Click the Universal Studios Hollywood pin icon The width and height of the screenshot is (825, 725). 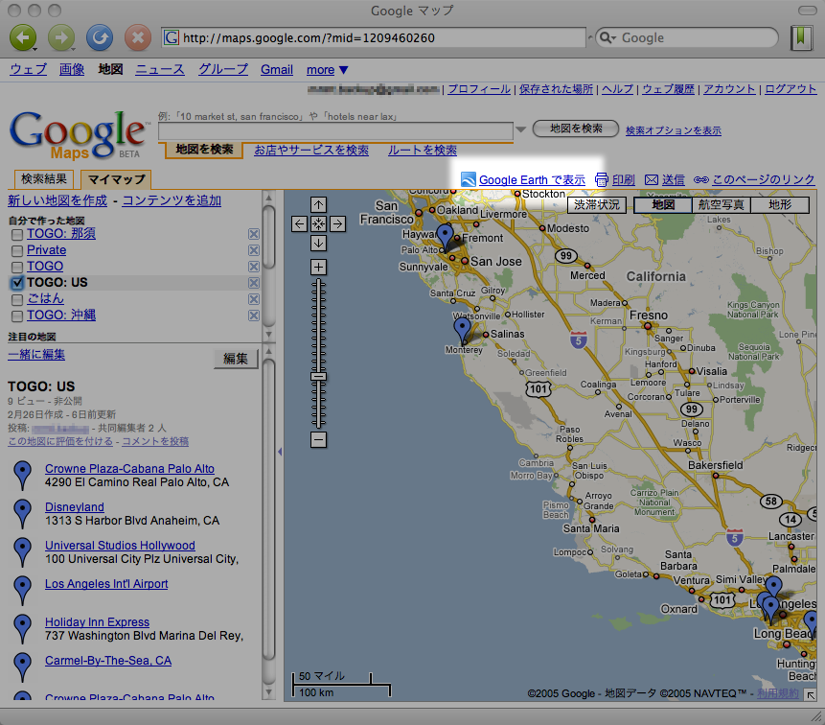22,551
